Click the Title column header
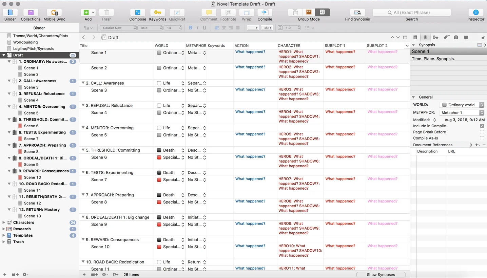This screenshot has width=487, height=278. tap(116, 45)
